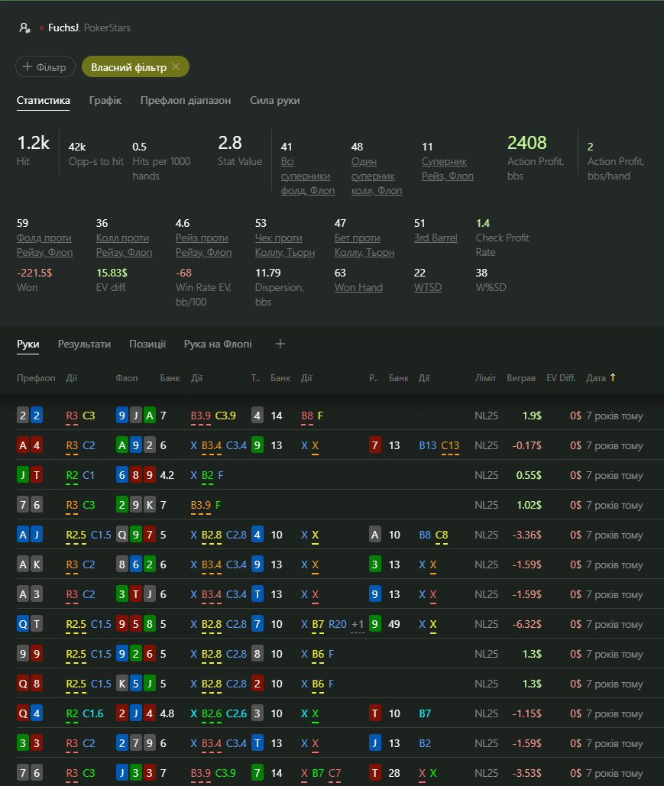
Task: Open the Сила руки tab
Action: (x=275, y=100)
